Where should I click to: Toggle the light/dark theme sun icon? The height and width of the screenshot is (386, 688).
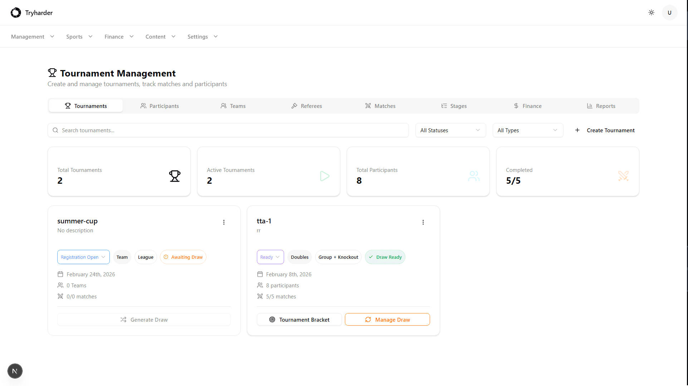point(651,13)
